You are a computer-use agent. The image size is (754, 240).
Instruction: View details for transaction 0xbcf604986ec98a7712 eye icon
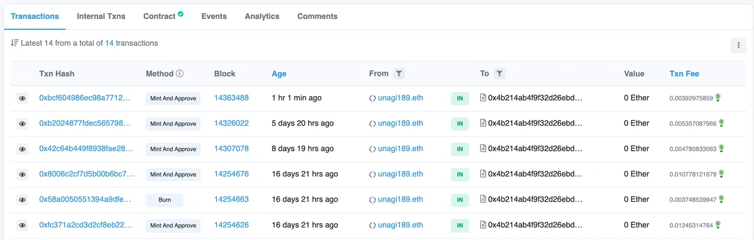point(22,99)
